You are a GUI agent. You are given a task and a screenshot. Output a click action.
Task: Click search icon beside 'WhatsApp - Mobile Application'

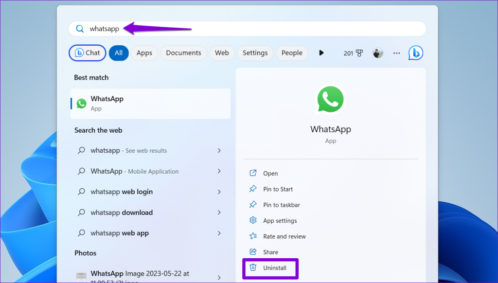[81, 171]
